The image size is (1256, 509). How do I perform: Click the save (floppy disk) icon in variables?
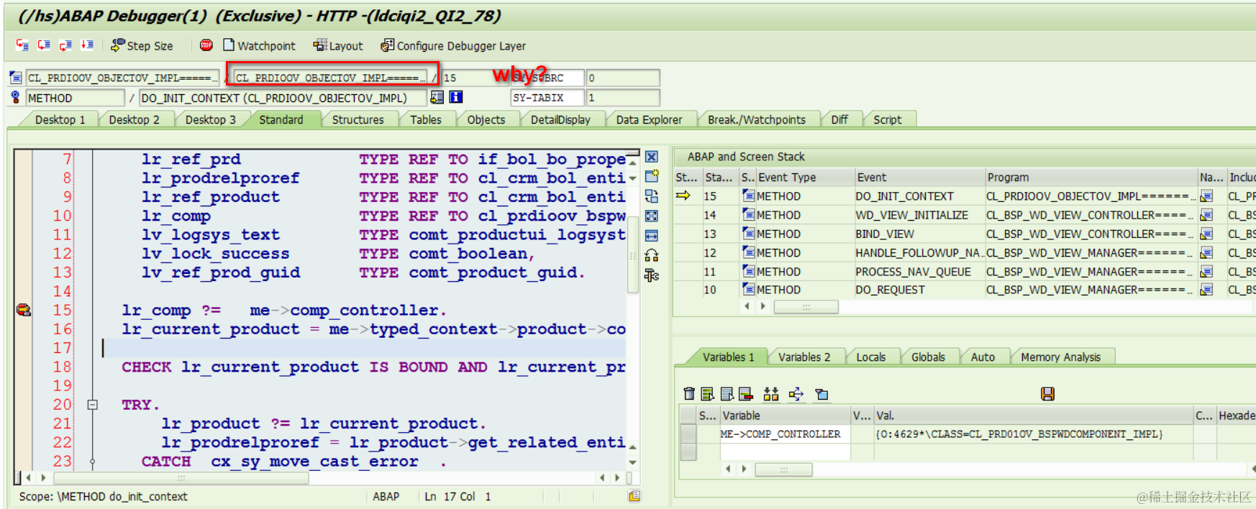[x=1047, y=393]
